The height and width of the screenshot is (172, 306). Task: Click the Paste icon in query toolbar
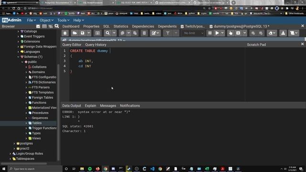pyautogui.click(x=135, y=33)
